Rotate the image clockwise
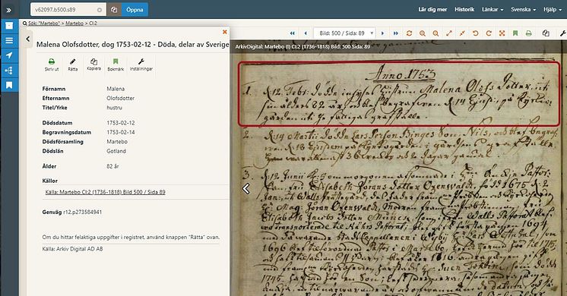567x296 pixels. (489, 33)
